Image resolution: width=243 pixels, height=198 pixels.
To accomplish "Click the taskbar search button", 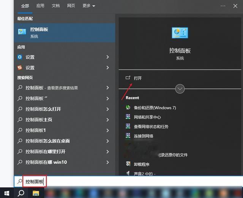I will (x=21, y=193).
